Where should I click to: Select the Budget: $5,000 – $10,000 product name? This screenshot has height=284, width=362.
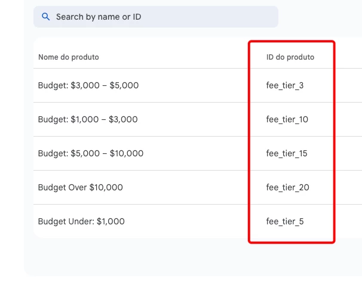point(91,153)
